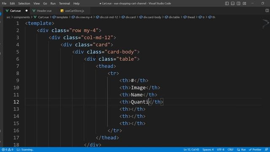Image resolution: width=270 pixels, height=152 pixels.
Task: Click line number 16 in the gutter
Action: (16, 130)
